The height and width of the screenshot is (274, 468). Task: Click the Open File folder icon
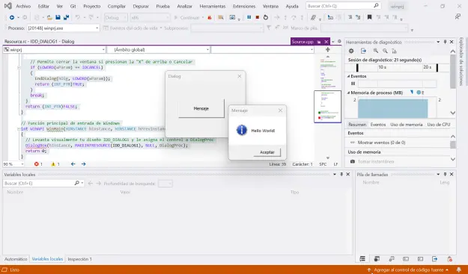point(49,18)
